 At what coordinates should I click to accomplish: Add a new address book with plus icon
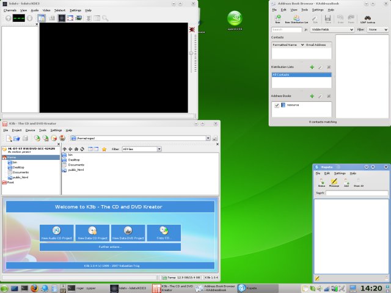pyautogui.click(x=312, y=96)
